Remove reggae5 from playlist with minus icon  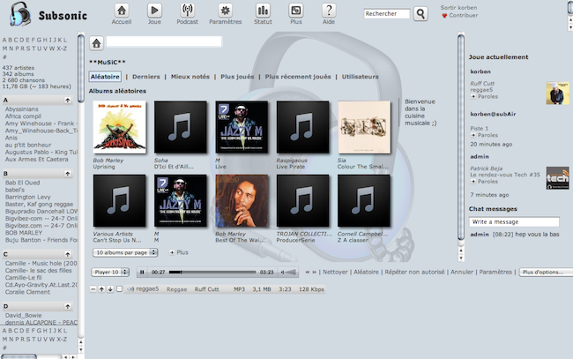(x=93, y=289)
